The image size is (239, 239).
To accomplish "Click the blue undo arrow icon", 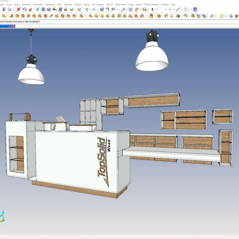I will (x=24, y=10).
